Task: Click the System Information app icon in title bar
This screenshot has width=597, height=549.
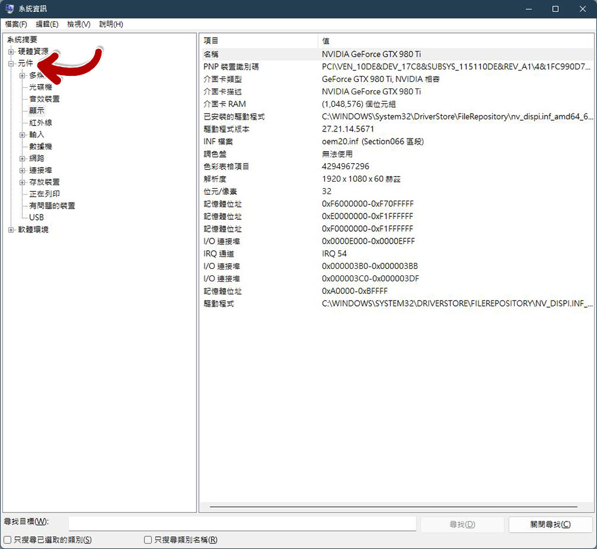Action: (10, 9)
